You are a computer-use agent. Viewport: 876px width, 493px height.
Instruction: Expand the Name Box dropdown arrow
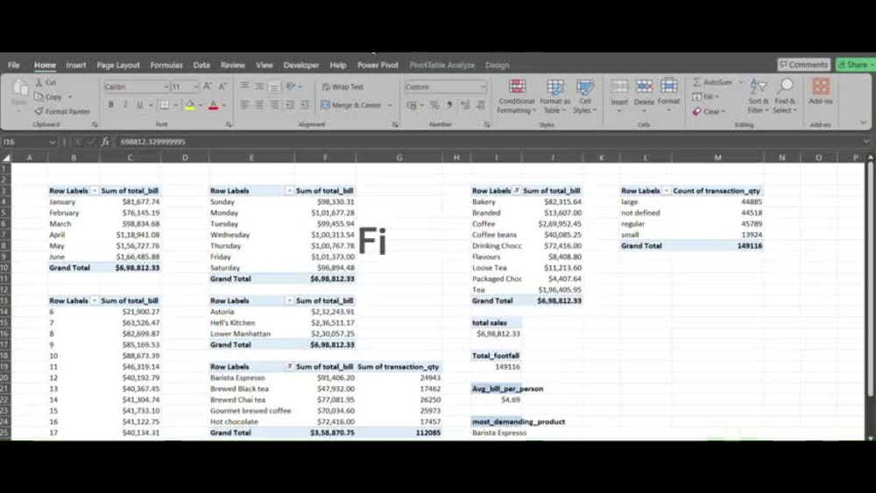click(x=52, y=142)
